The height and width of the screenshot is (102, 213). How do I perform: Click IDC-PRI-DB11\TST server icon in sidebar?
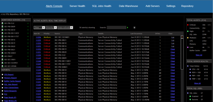(2, 36)
